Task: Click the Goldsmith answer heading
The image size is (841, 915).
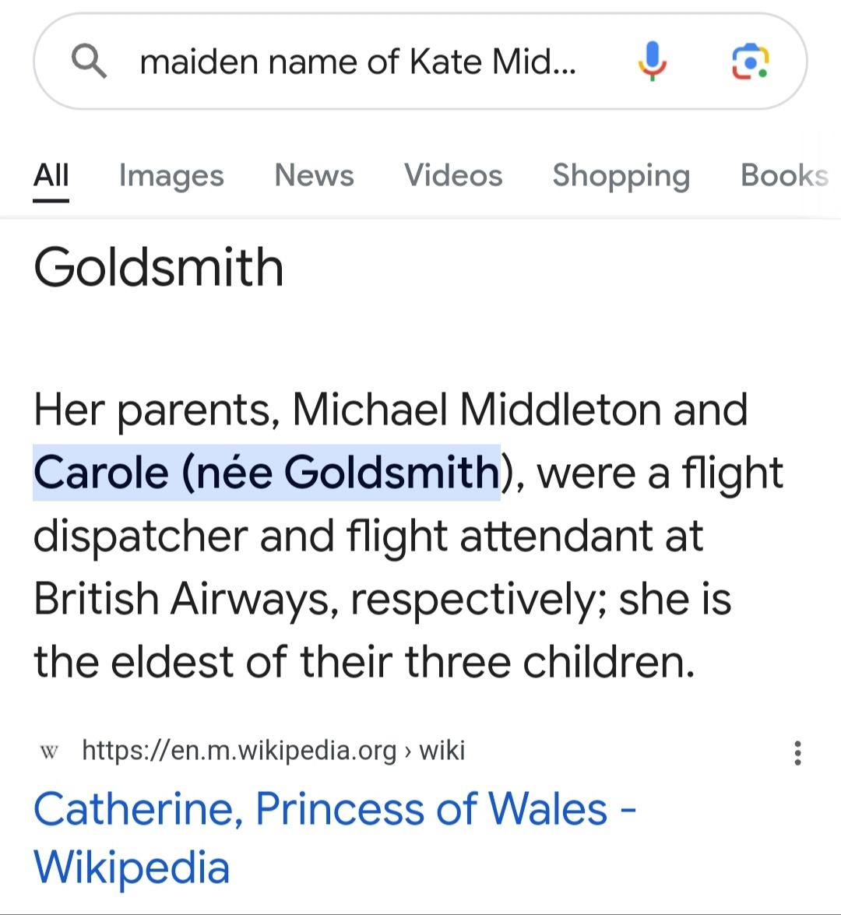Action: pos(159,267)
